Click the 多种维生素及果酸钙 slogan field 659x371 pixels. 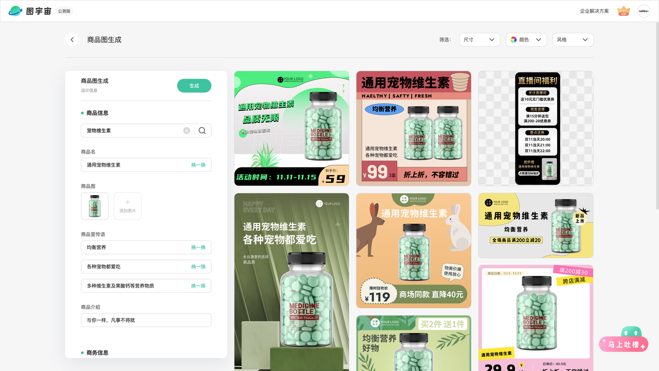click(x=146, y=286)
